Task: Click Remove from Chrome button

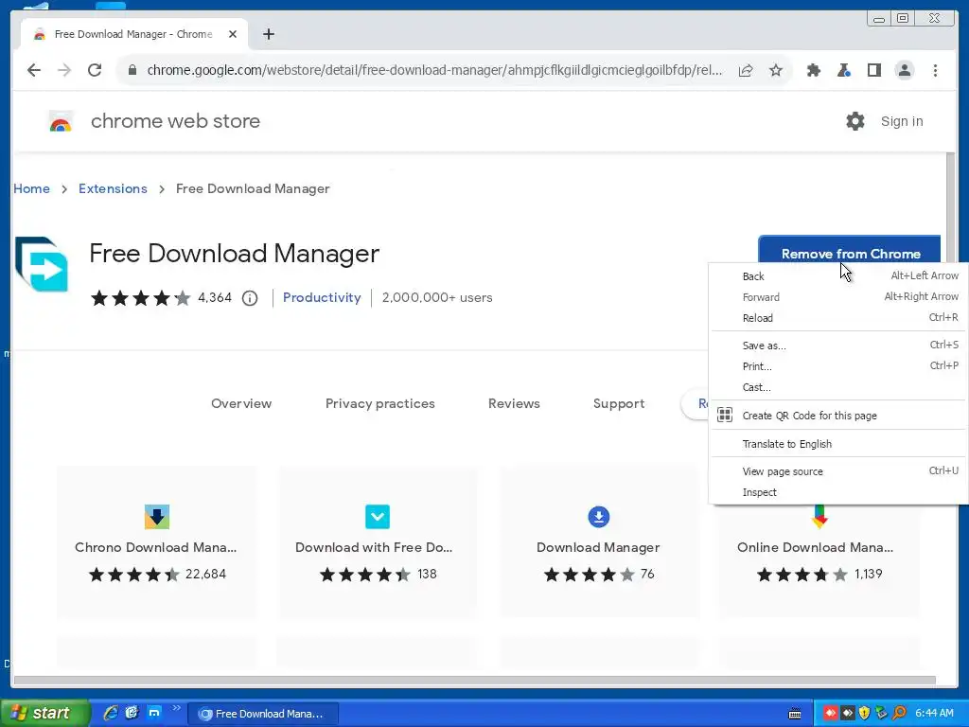Action: (849, 250)
